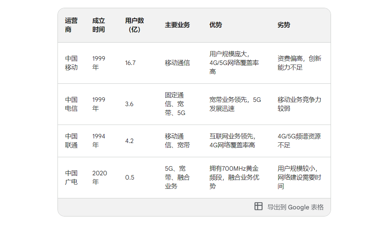Click the 移动业务竞争力较弱 cell
The width and height of the screenshot is (375, 225).
tap(299, 104)
